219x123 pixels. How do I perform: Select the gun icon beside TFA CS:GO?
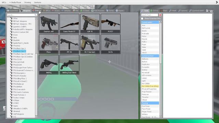[11, 59]
